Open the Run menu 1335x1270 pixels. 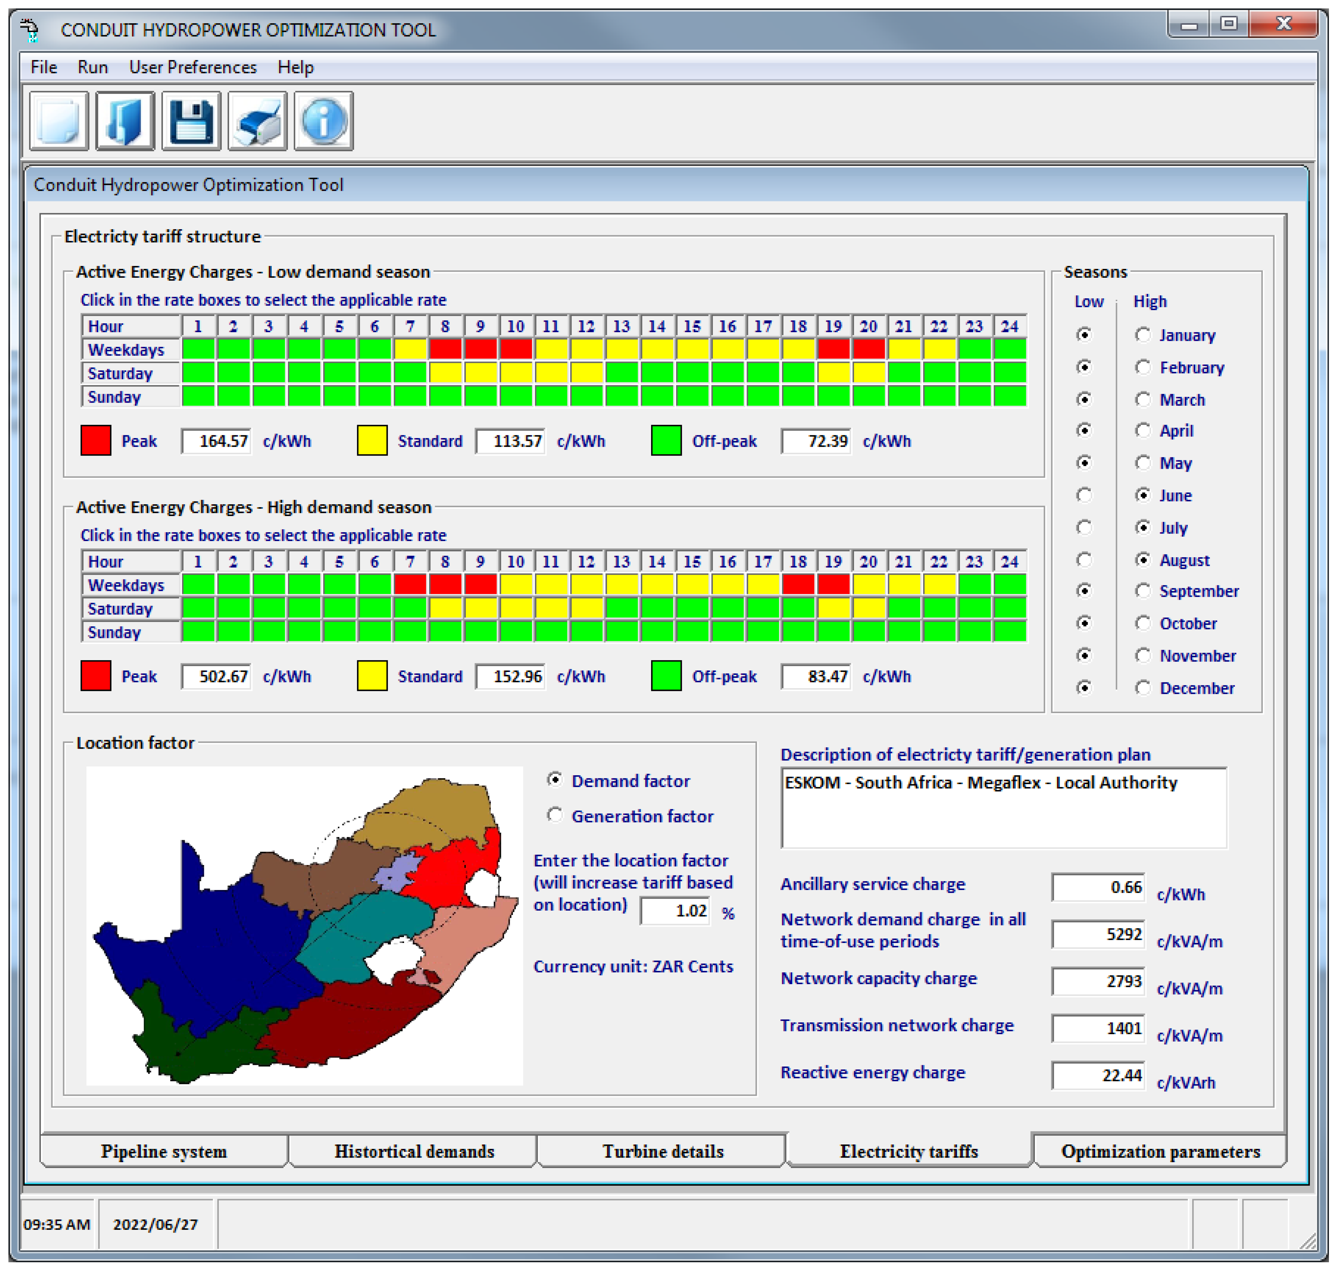(x=93, y=67)
